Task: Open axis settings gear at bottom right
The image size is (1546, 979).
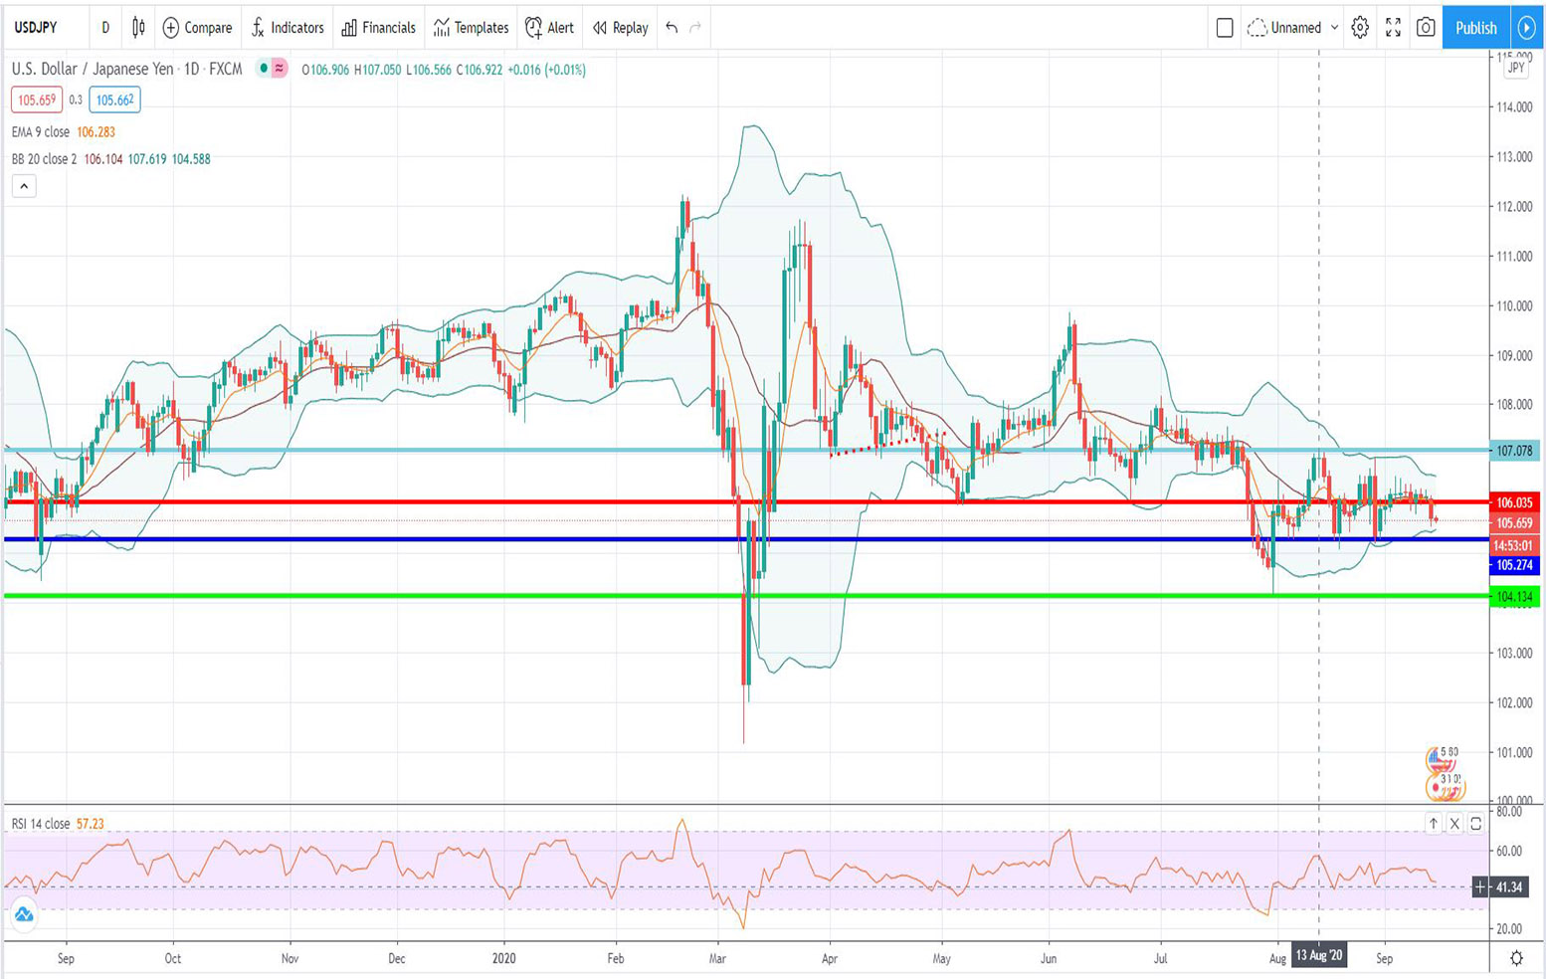Action: tap(1516, 958)
